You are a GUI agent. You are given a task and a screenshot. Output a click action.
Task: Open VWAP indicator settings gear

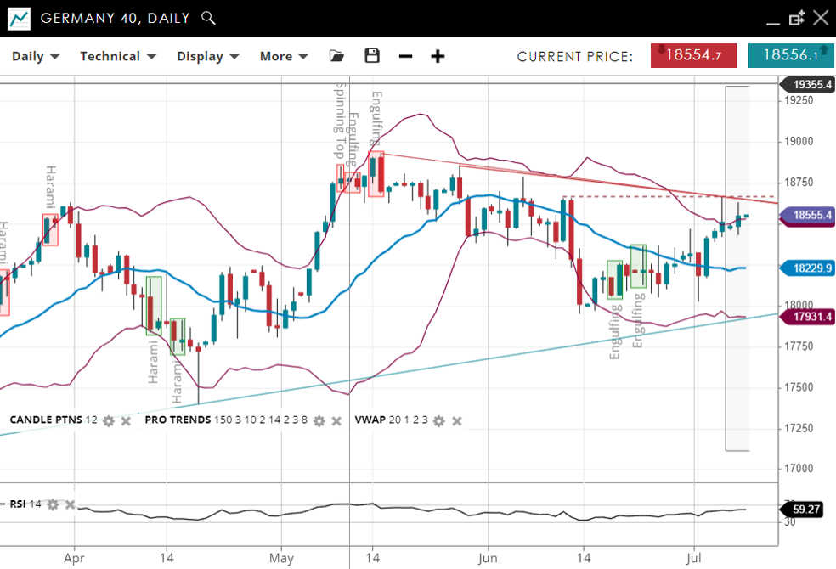pyautogui.click(x=439, y=420)
